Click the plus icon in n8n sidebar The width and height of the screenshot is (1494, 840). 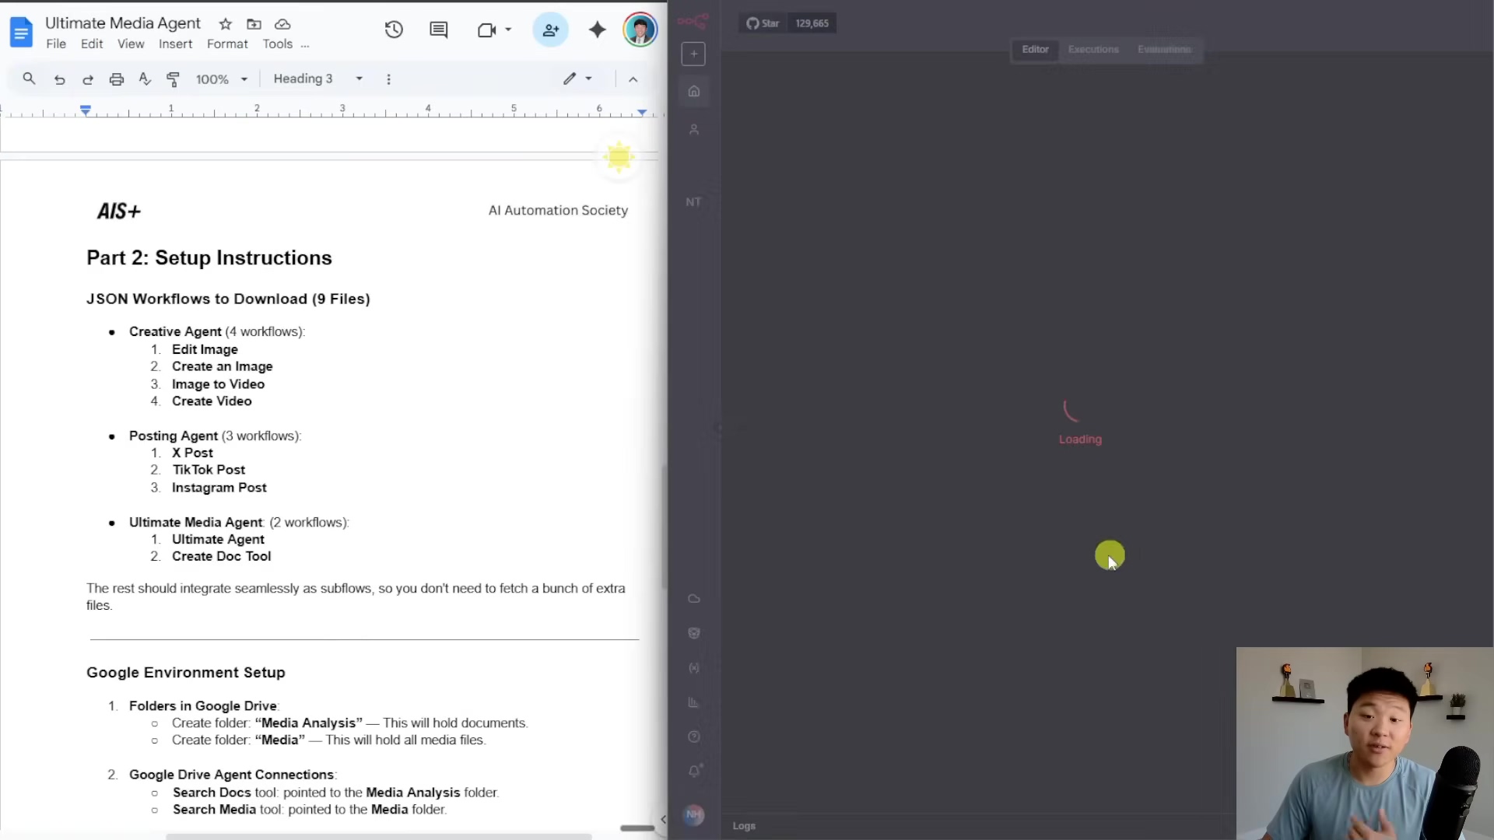(693, 54)
